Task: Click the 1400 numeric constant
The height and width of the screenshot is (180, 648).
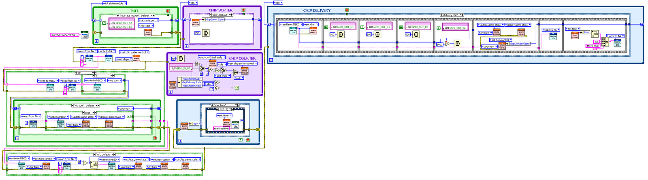Action: (439, 44)
